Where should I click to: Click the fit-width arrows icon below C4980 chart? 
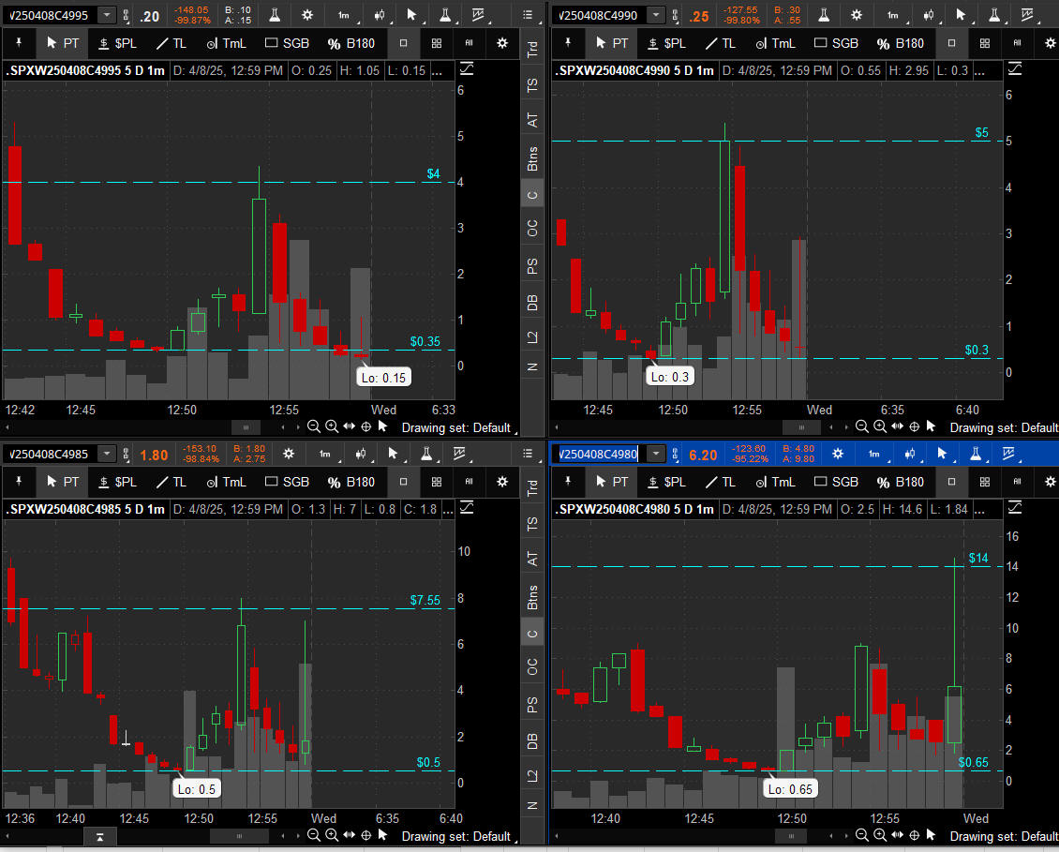[897, 835]
